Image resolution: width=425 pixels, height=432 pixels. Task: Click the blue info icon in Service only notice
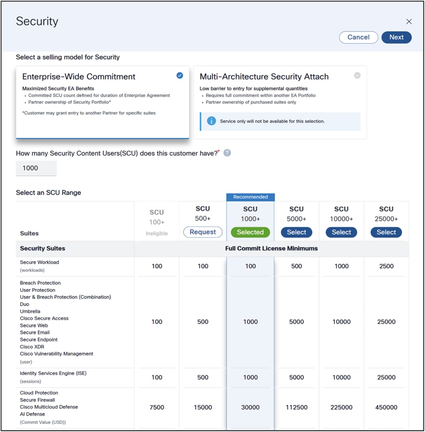pyautogui.click(x=211, y=121)
